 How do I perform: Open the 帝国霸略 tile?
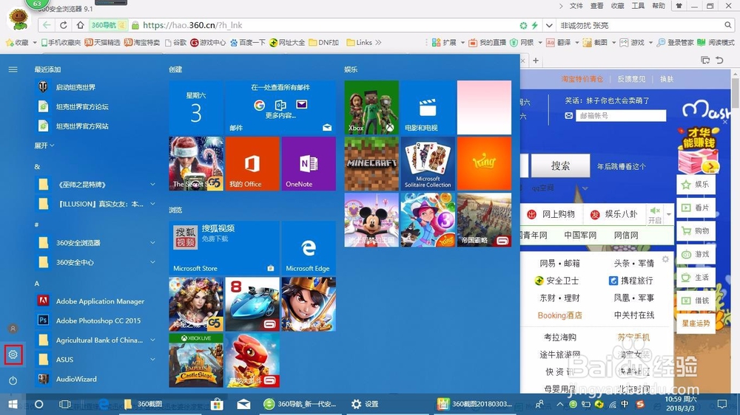[x=484, y=220]
